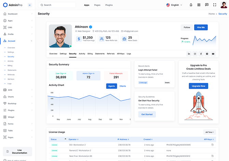Open the chat messages icon
229x161 pixels.
206,5
